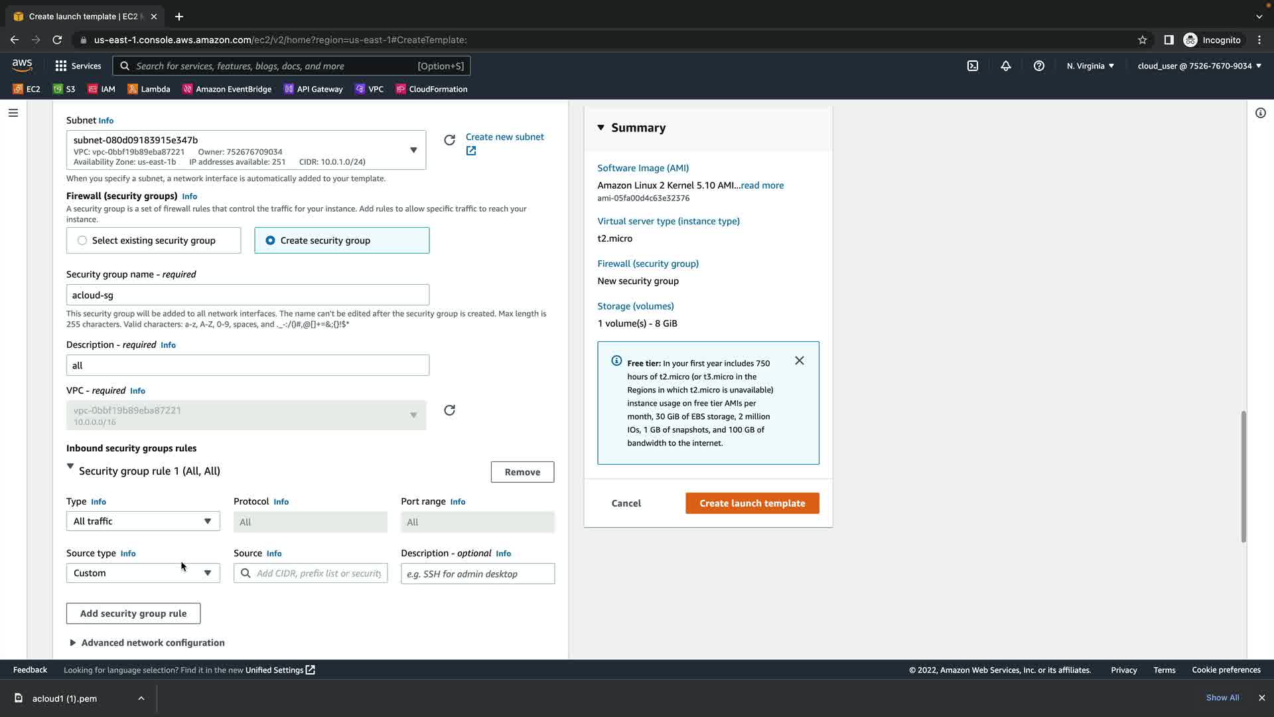This screenshot has height=717, width=1274.
Task: Click the help question mark icon
Action: [1039, 66]
